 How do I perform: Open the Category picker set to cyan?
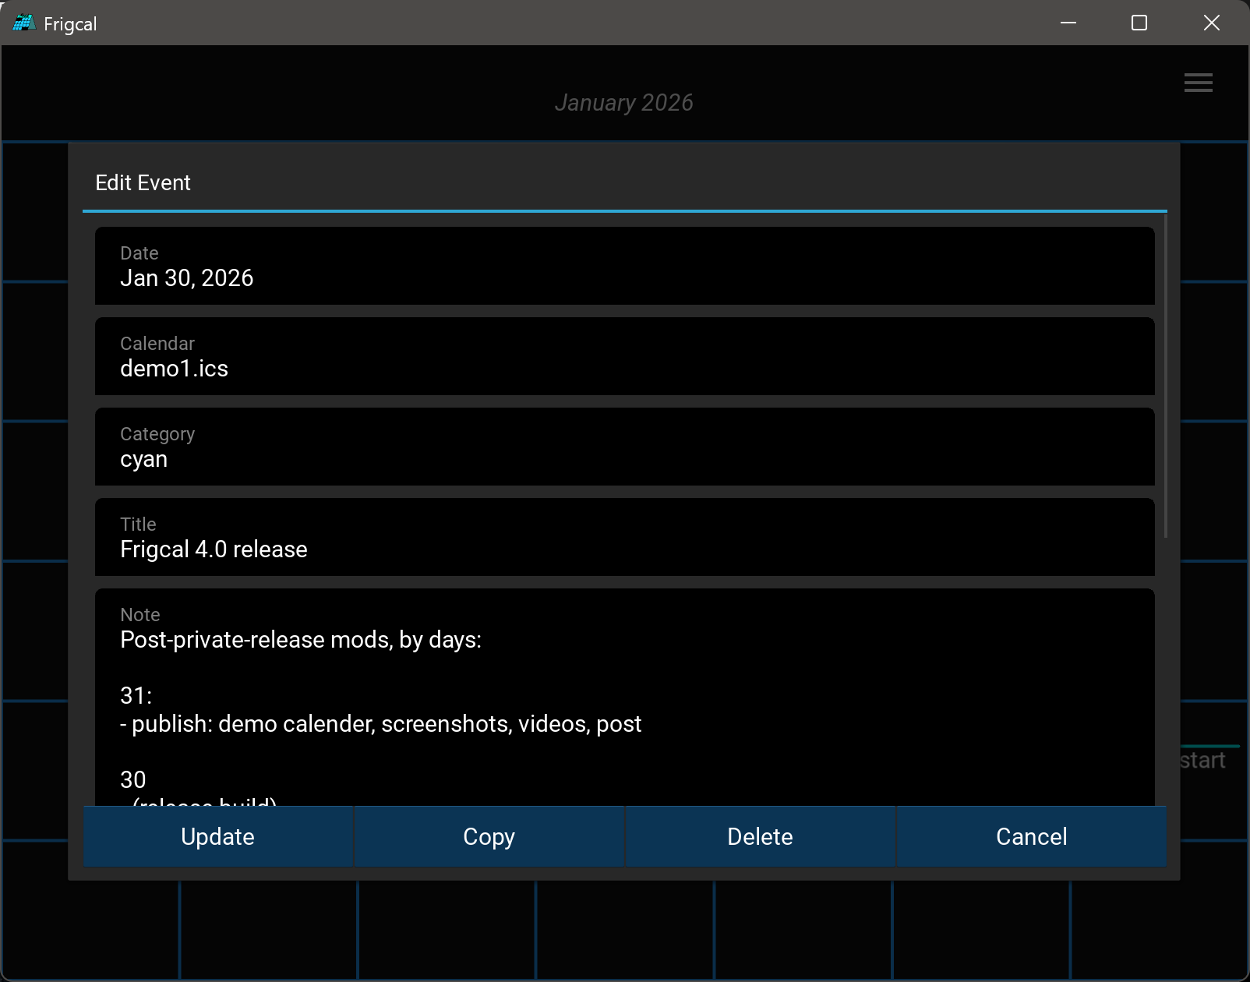[623, 447]
